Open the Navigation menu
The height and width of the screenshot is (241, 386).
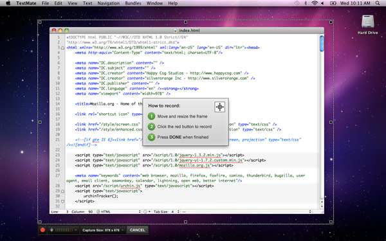tap(109, 3)
